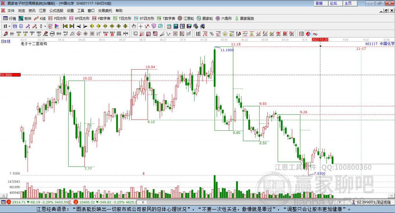Open the grid table icon
395x213 pixels.
[x=301, y=34]
